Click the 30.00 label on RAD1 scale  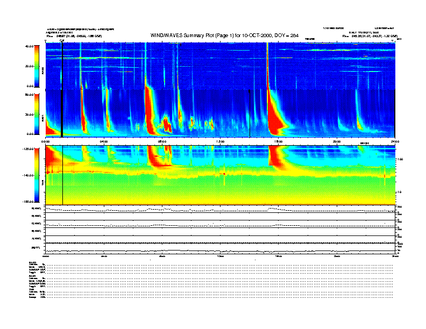tap(29, 115)
